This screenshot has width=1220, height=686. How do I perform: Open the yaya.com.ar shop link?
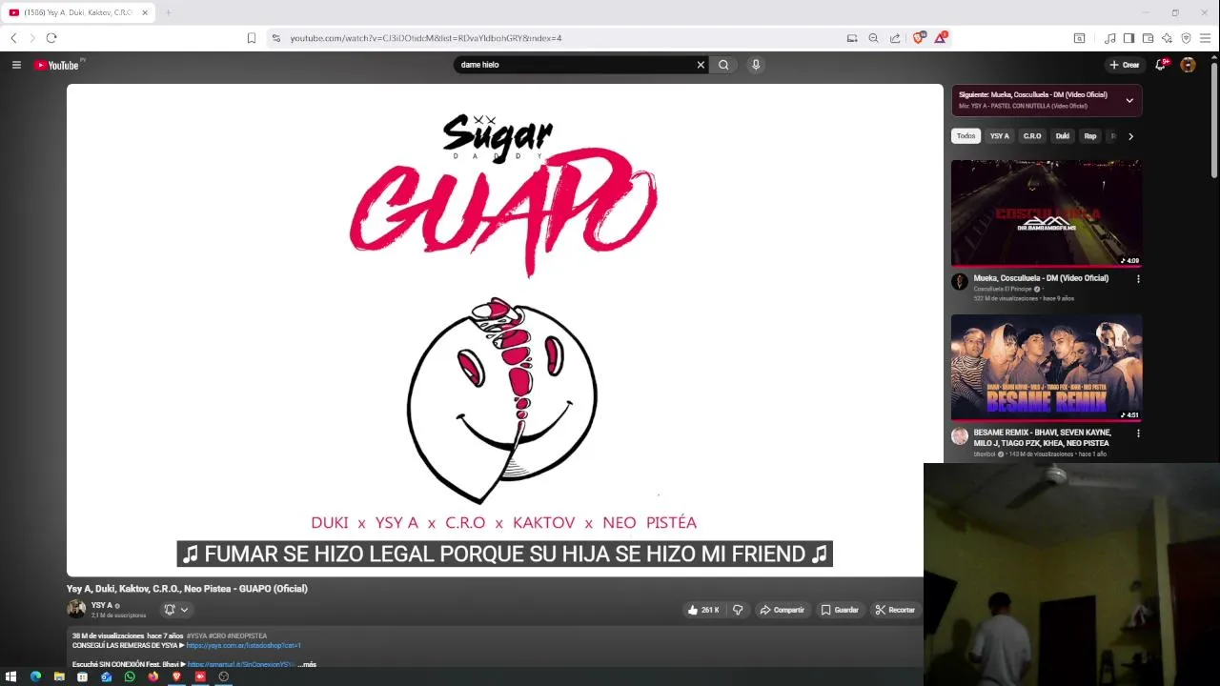pyautogui.click(x=243, y=646)
